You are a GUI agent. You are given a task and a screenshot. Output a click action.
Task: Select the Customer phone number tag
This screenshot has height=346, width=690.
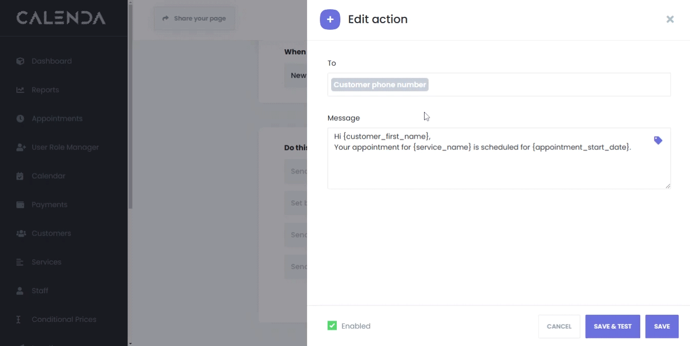click(379, 85)
